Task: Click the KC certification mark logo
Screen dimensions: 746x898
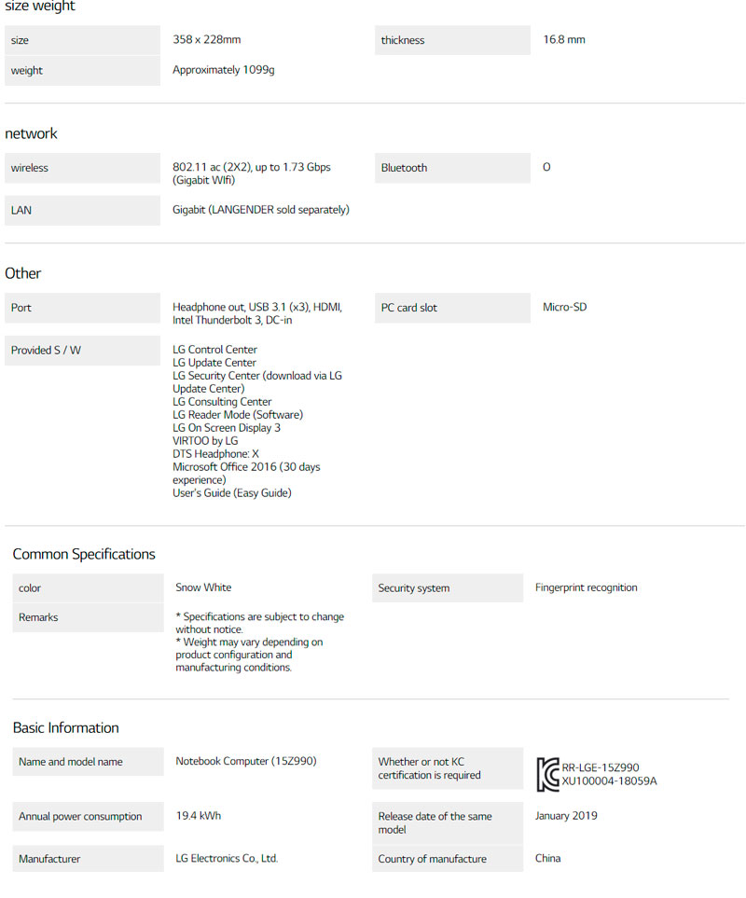Action: [x=547, y=774]
